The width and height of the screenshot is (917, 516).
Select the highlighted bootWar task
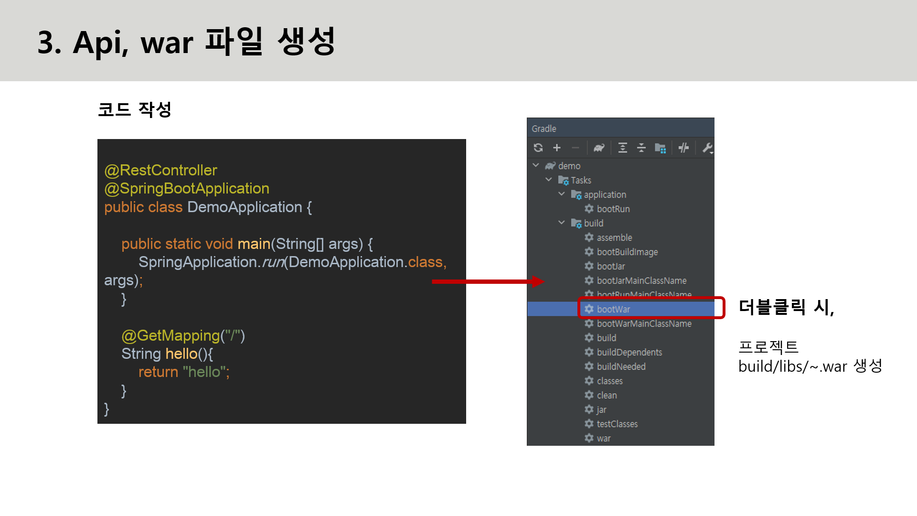pos(613,309)
